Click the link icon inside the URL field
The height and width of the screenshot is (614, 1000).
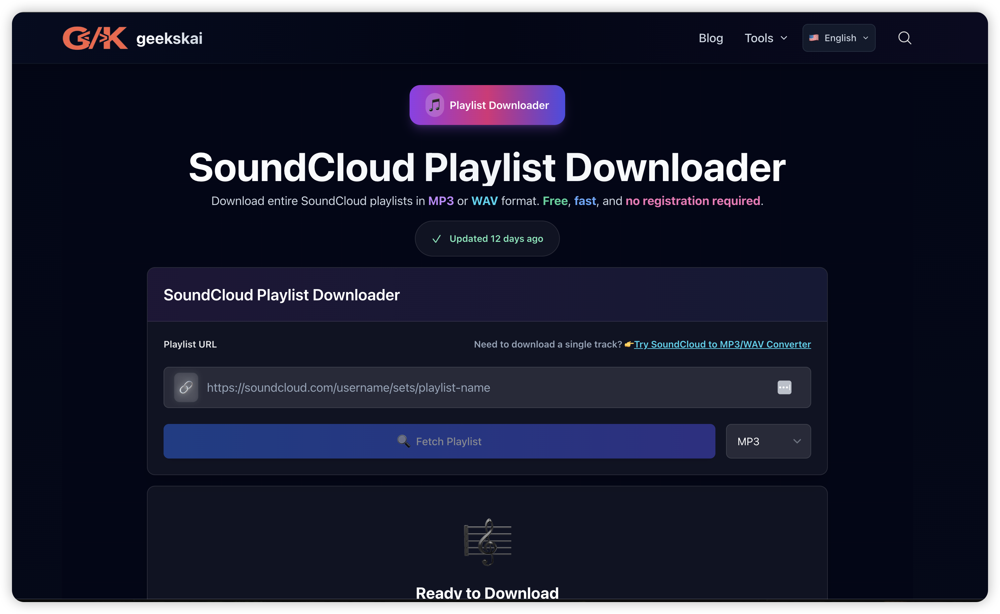[x=186, y=387]
